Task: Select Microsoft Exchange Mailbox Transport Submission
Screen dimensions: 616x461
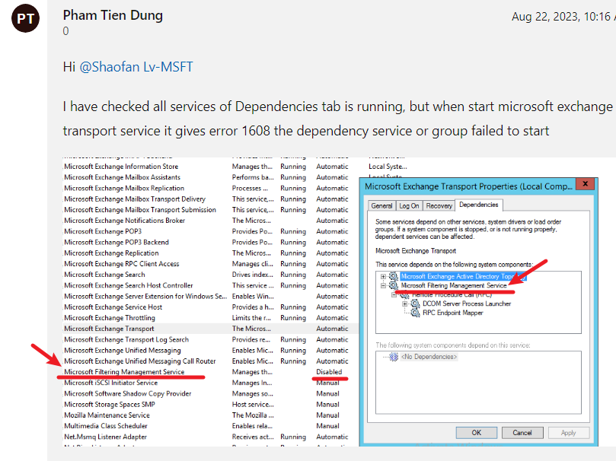Action: [140, 210]
